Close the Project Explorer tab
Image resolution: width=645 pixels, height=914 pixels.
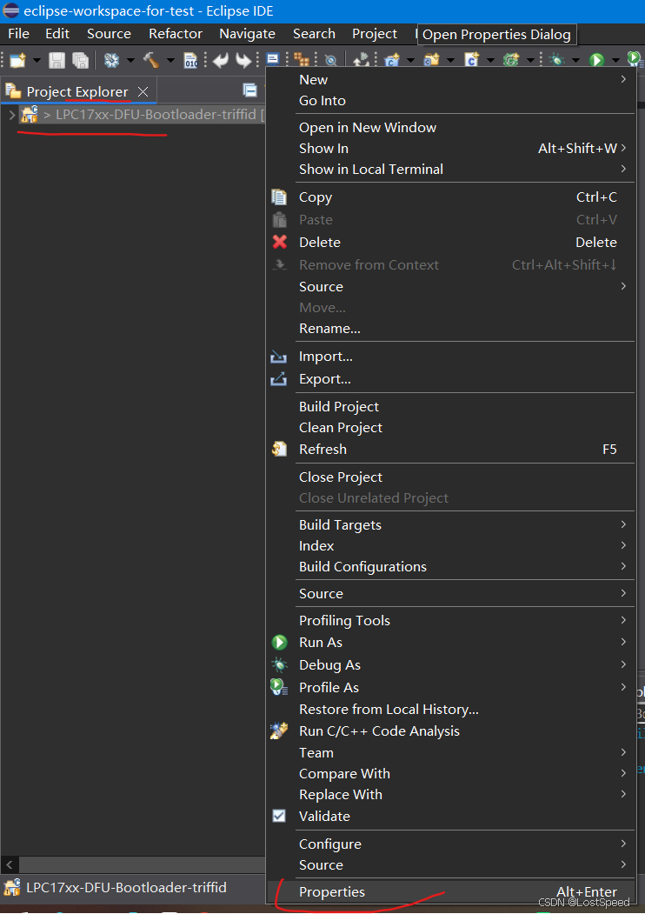143,91
